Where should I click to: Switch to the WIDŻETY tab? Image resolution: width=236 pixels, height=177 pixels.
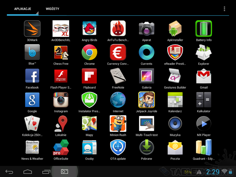coord(52,9)
